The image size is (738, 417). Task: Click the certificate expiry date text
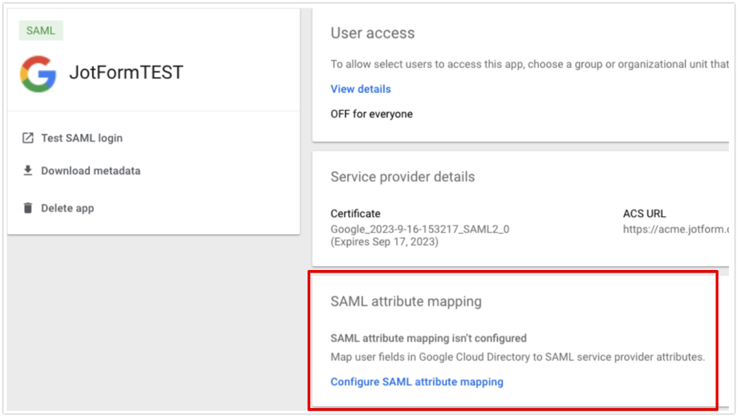(x=384, y=242)
